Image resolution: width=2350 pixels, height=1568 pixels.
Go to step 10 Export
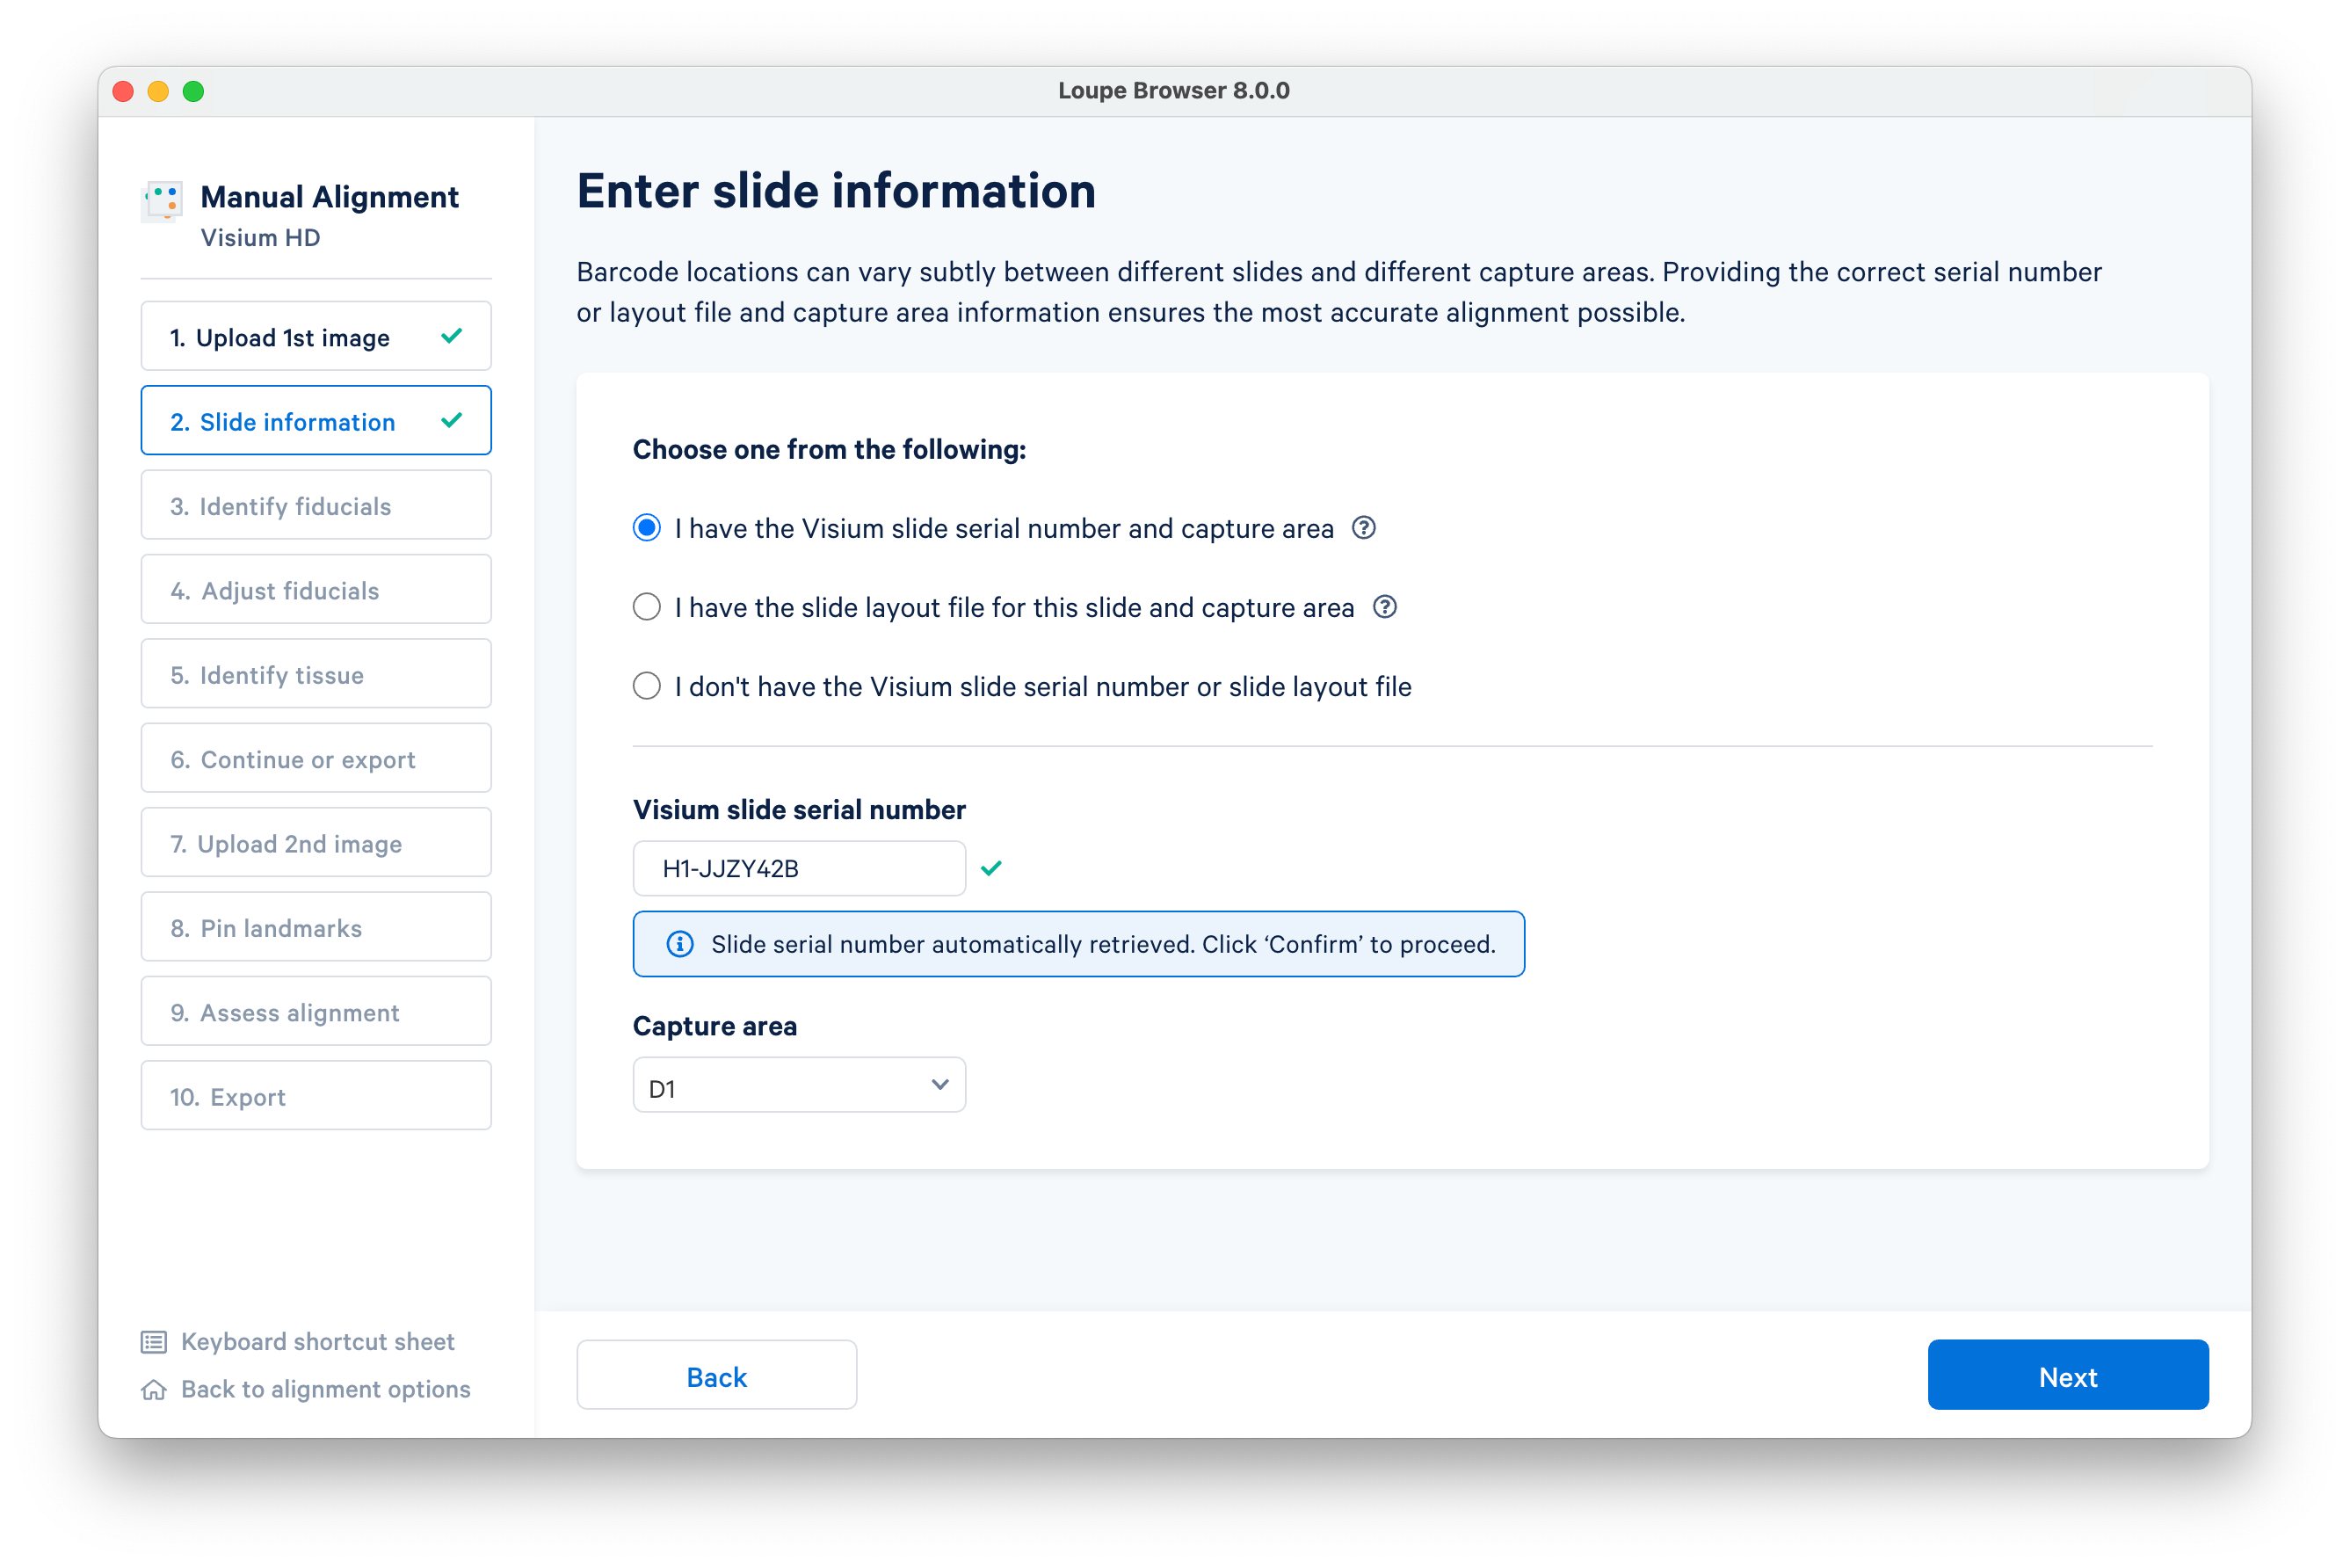[x=316, y=1097]
